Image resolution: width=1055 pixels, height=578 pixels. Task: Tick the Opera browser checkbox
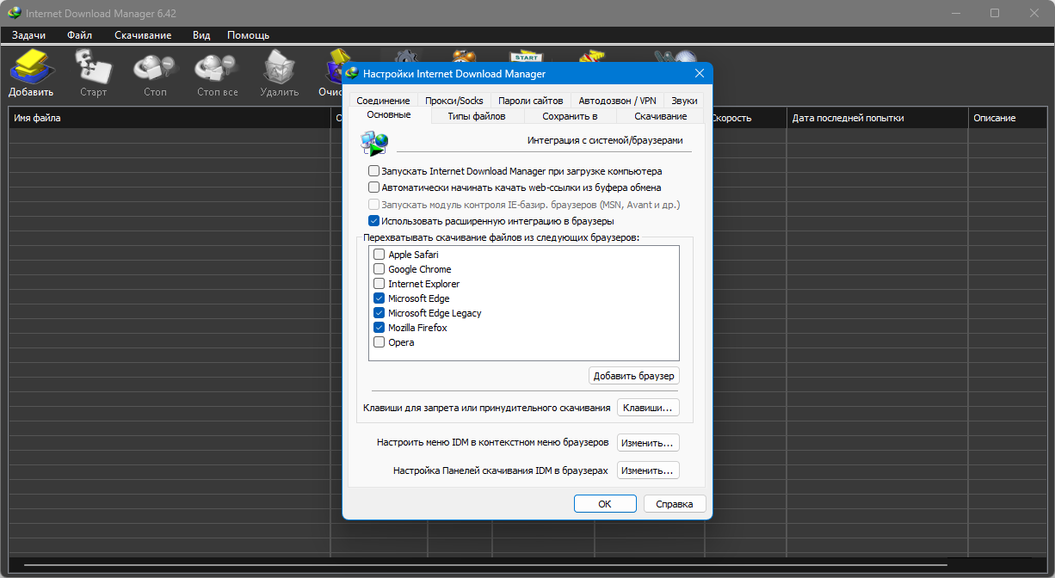tap(379, 342)
